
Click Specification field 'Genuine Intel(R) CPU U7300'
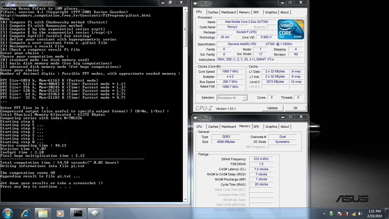pos(261,44)
